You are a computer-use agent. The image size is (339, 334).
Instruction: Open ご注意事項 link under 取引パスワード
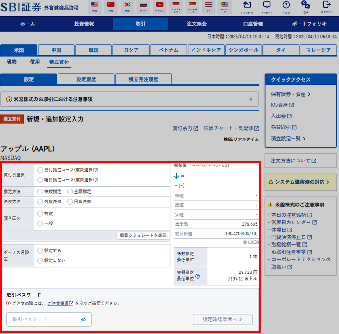[x=60, y=304]
